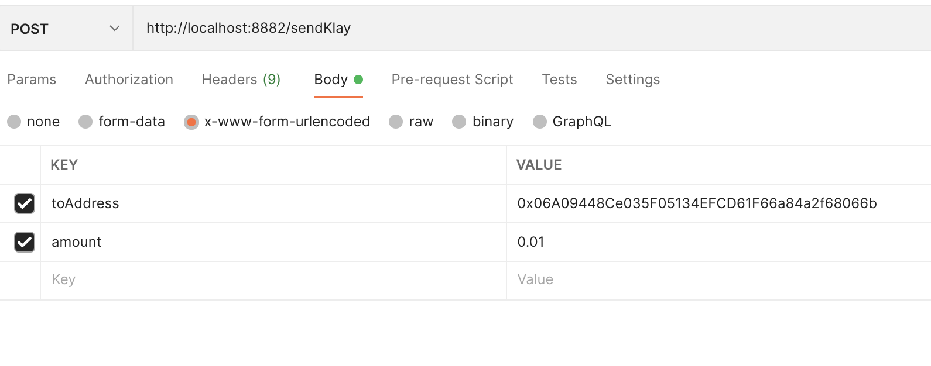
Task: Select x-www-form-urlencoded body type
Action: 191,122
